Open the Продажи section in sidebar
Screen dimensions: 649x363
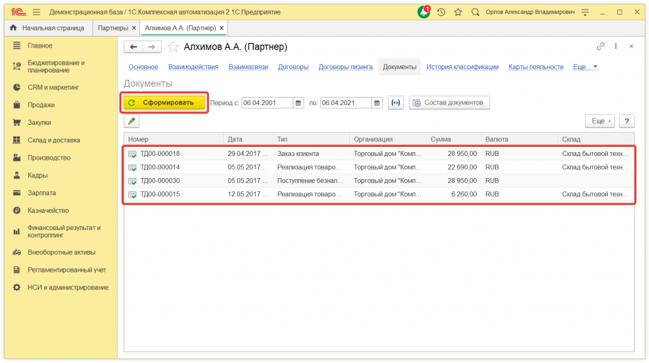pyautogui.click(x=41, y=105)
